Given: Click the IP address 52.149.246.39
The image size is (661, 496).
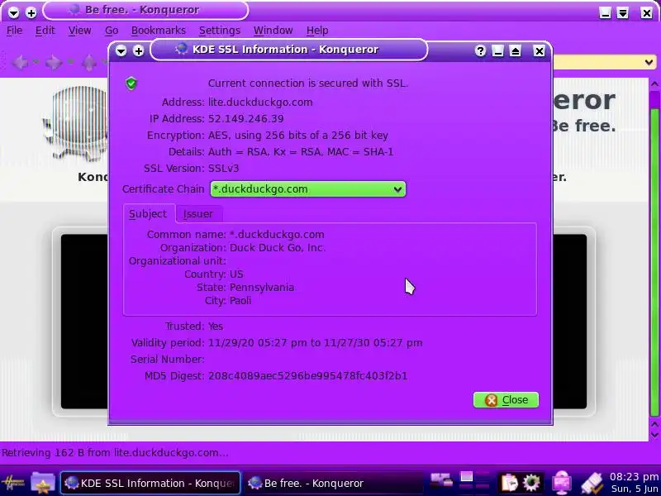Looking at the screenshot, I should [245, 119].
